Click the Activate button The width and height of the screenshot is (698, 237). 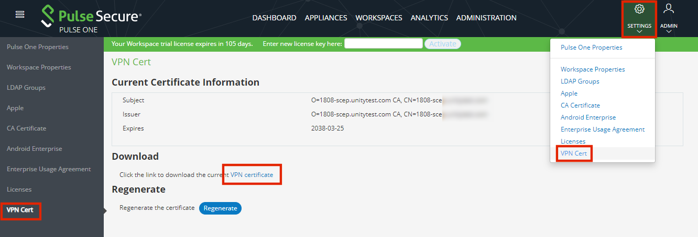pos(442,44)
